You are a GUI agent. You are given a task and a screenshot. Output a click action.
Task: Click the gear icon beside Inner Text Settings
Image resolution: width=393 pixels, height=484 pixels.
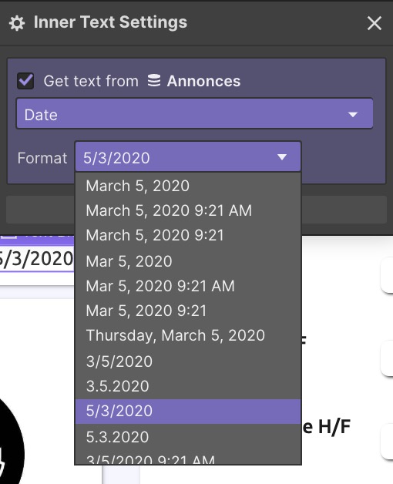[x=17, y=23]
